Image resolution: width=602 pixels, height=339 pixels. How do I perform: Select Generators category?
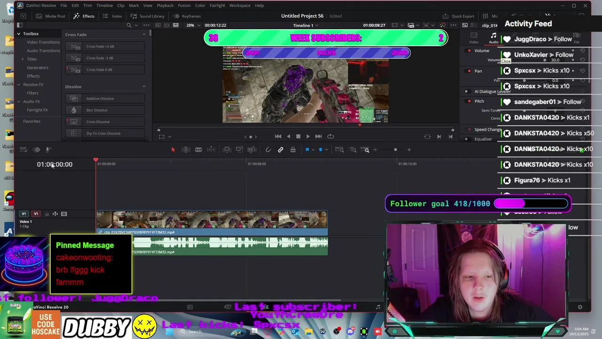pos(38,68)
